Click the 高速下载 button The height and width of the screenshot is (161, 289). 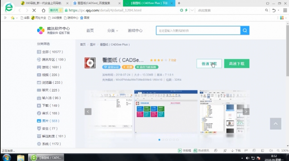click(237, 64)
